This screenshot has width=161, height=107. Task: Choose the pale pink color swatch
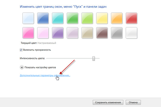point(43,33)
